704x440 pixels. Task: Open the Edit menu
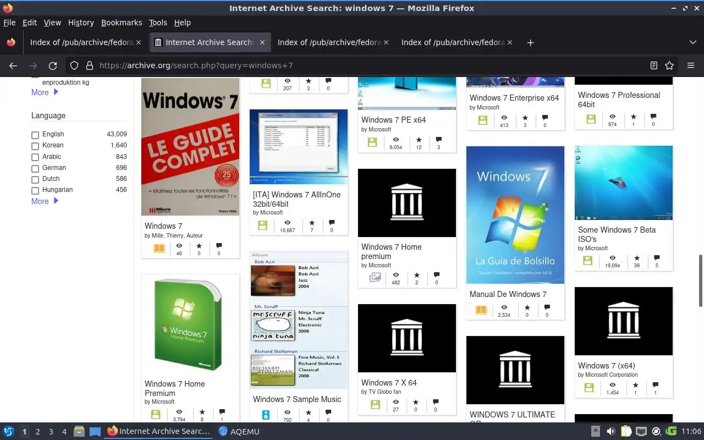pos(30,23)
